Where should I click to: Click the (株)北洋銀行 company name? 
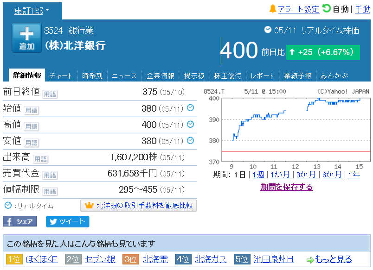[75, 45]
